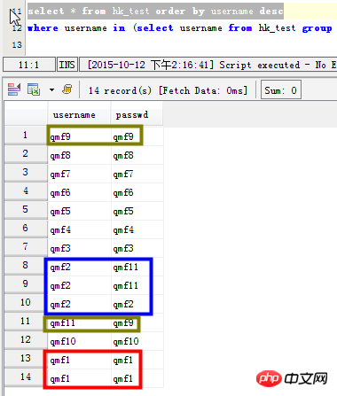Click passwd cell qmf8
The width and height of the screenshot is (337, 396).
[137, 155]
